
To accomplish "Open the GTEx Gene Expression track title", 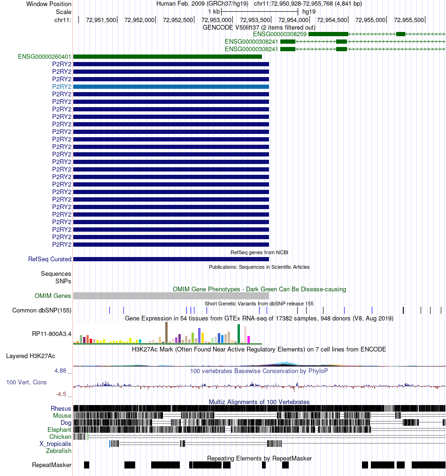I will (259, 318).
